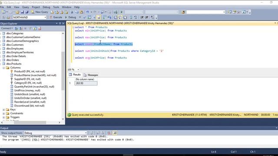278x156 pixels.
Task: Click the Copy icon in toolbar
Action: [77, 12]
